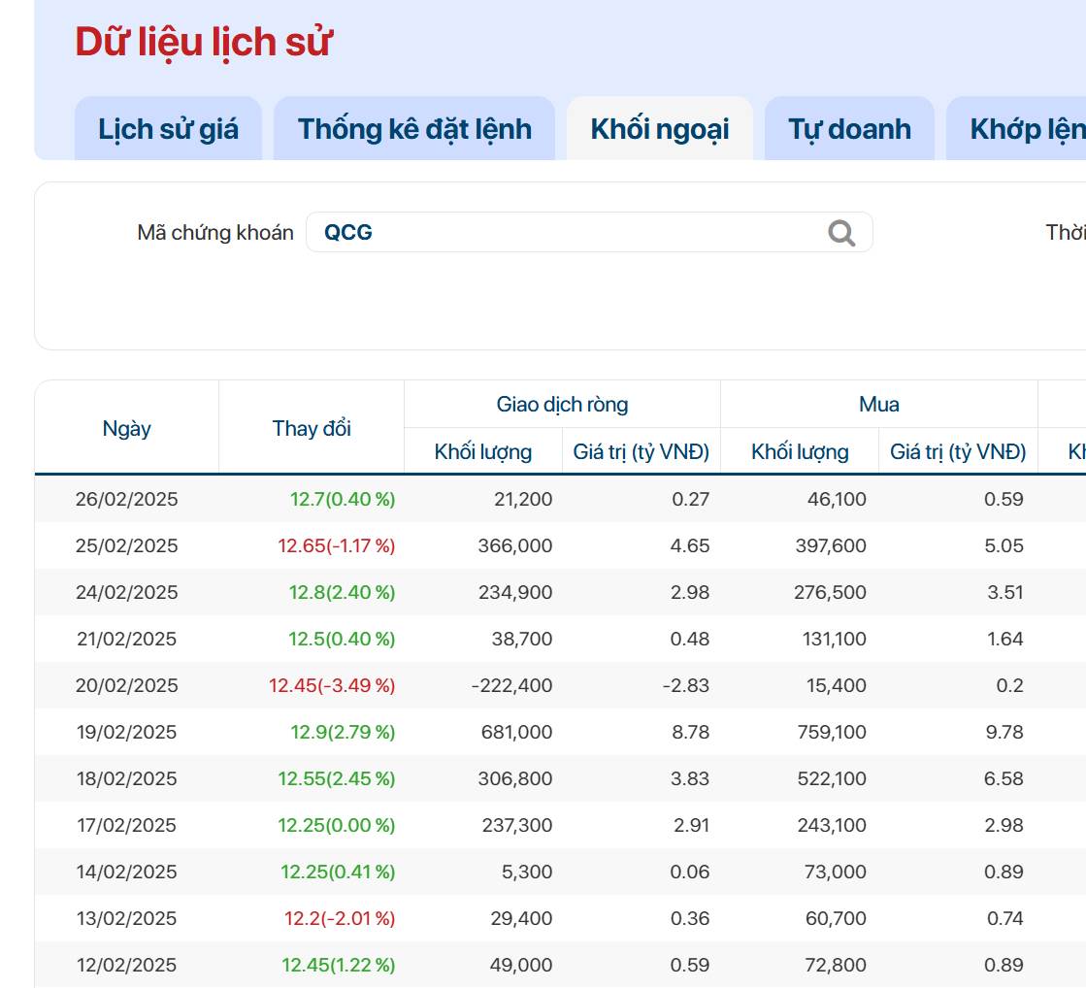1086x988 pixels.
Task: Click Khối lượng header under Giao dịch ròng
Action: 482,451
